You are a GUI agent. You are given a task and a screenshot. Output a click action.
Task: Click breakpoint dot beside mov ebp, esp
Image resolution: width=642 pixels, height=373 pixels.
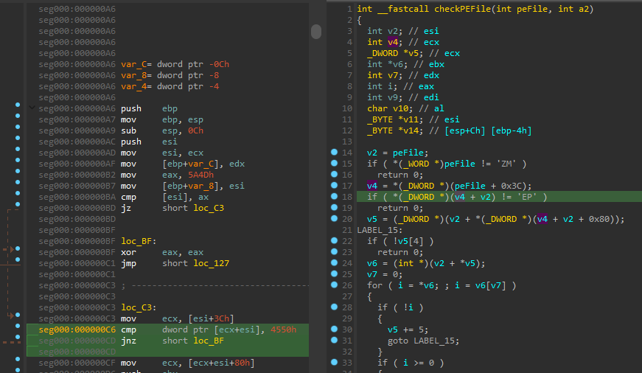18,116
